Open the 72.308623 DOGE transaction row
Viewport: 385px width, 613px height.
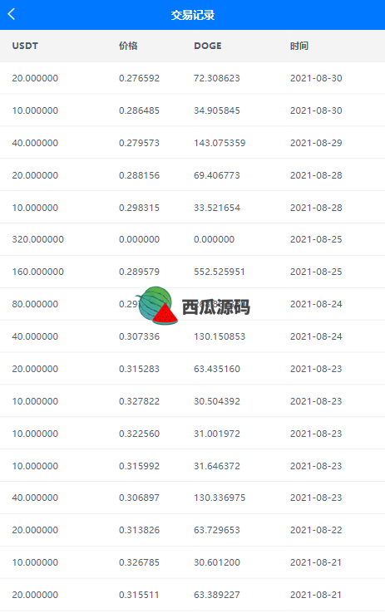(193, 78)
